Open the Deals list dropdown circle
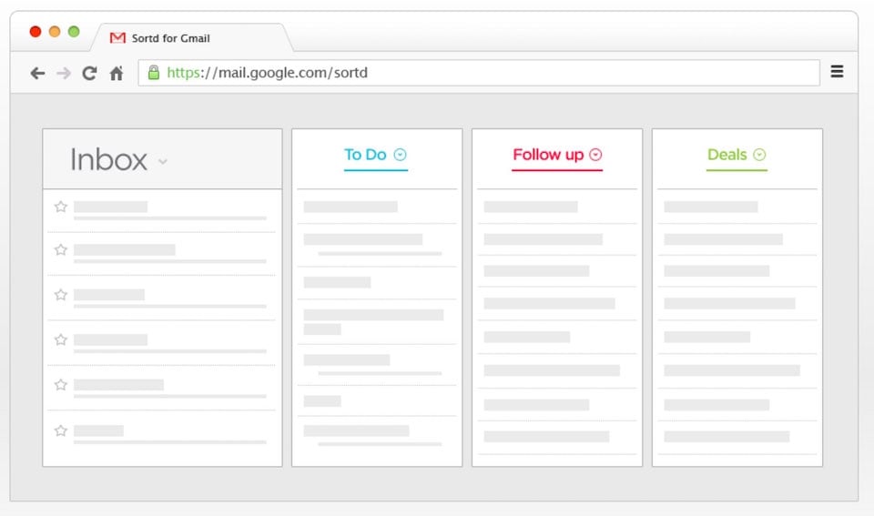 [x=759, y=155]
